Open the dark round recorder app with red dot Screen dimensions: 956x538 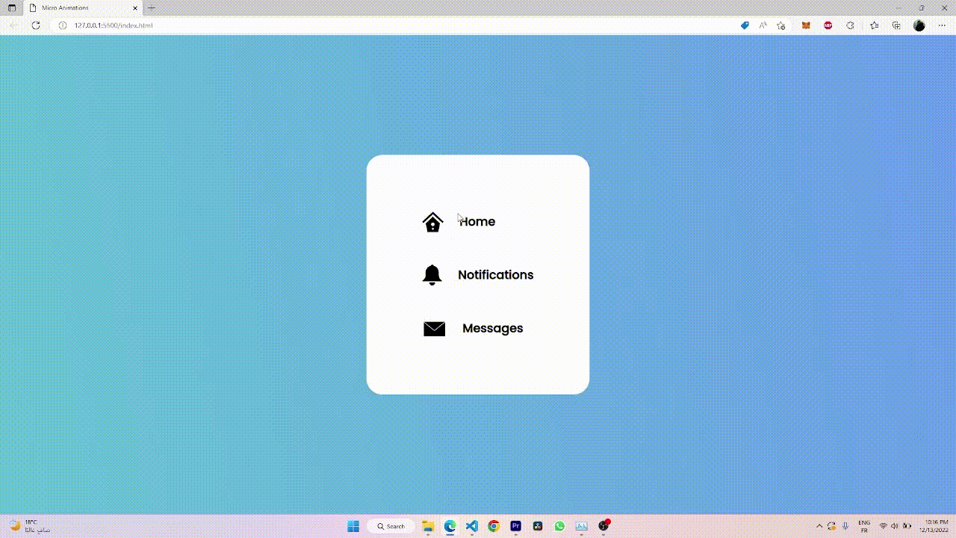pyautogui.click(x=603, y=526)
